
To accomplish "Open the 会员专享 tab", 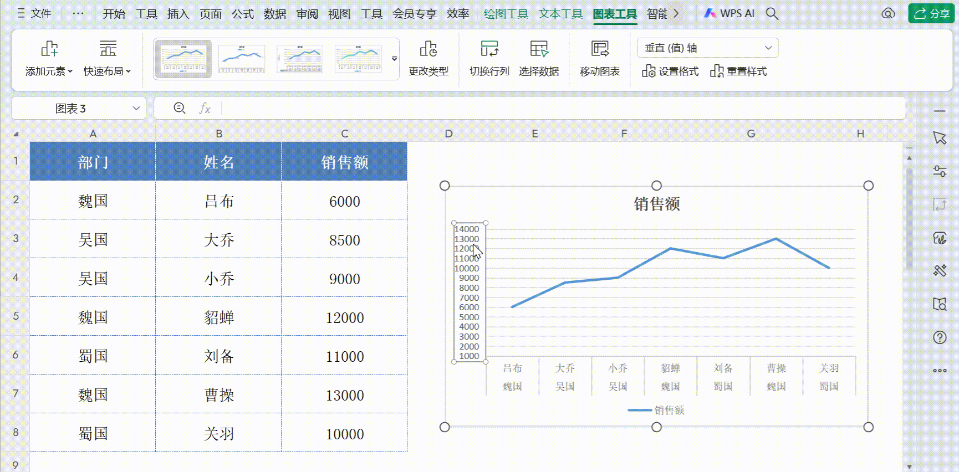I will [414, 14].
